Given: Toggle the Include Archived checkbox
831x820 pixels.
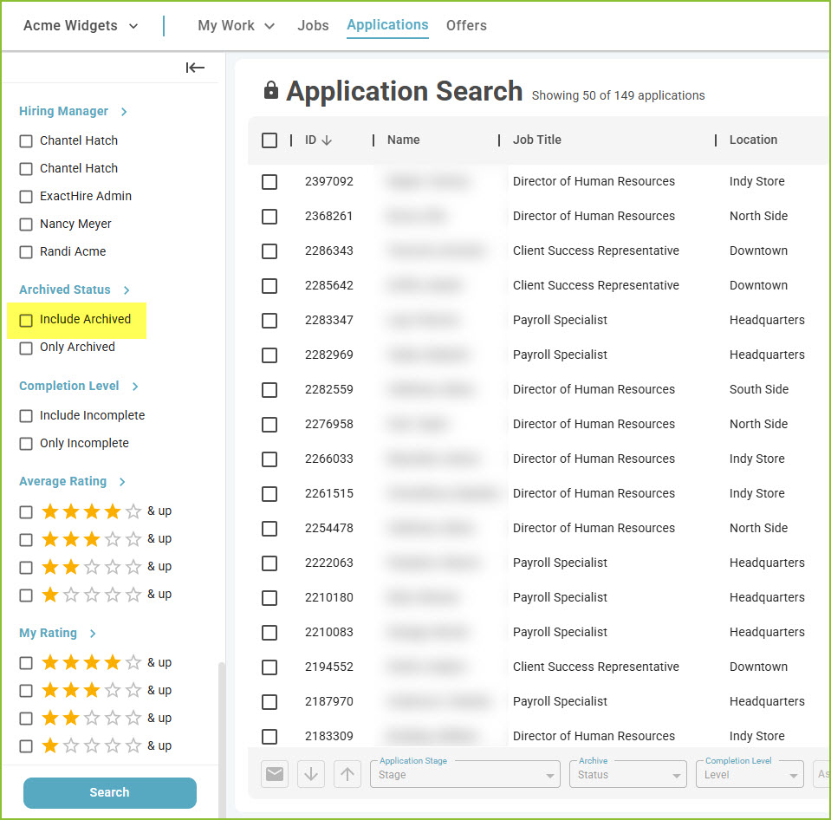Looking at the screenshot, I should tap(26, 320).
